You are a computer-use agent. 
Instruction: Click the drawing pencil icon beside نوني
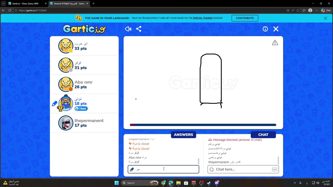click(54, 104)
